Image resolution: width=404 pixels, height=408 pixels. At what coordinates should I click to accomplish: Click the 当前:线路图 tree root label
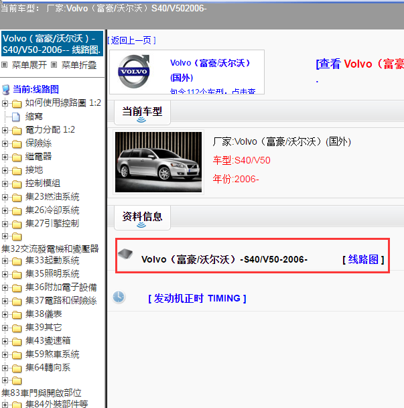(x=36, y=90)
